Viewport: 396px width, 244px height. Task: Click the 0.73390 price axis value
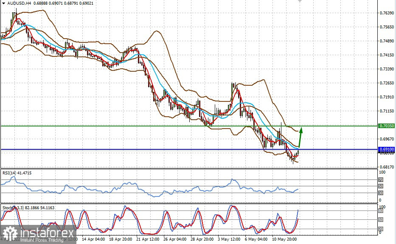[387, 69]
